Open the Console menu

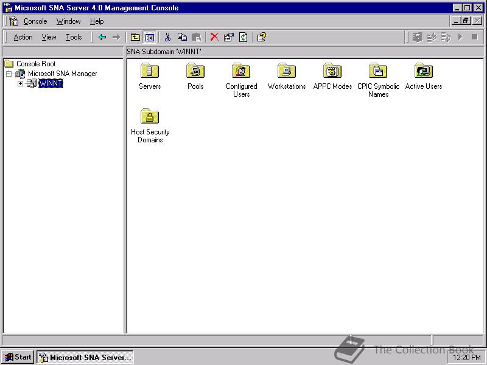(35, 21)
